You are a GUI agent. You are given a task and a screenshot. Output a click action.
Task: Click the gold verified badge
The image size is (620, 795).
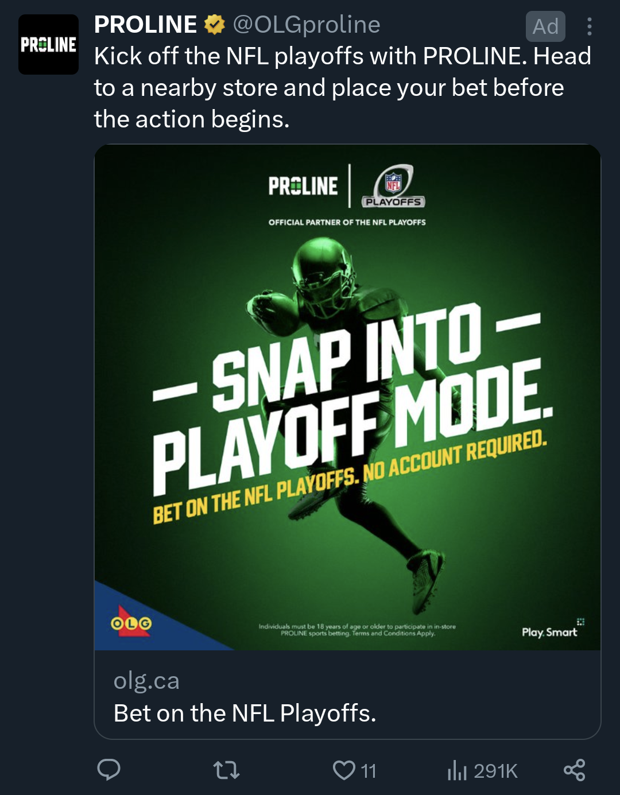pyautogui.click(x=215, y=25)
